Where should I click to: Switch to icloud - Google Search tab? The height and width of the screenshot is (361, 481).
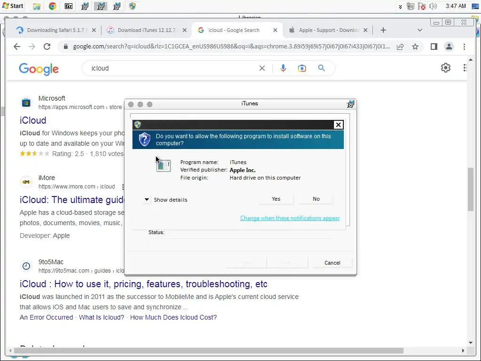point(234,30)
